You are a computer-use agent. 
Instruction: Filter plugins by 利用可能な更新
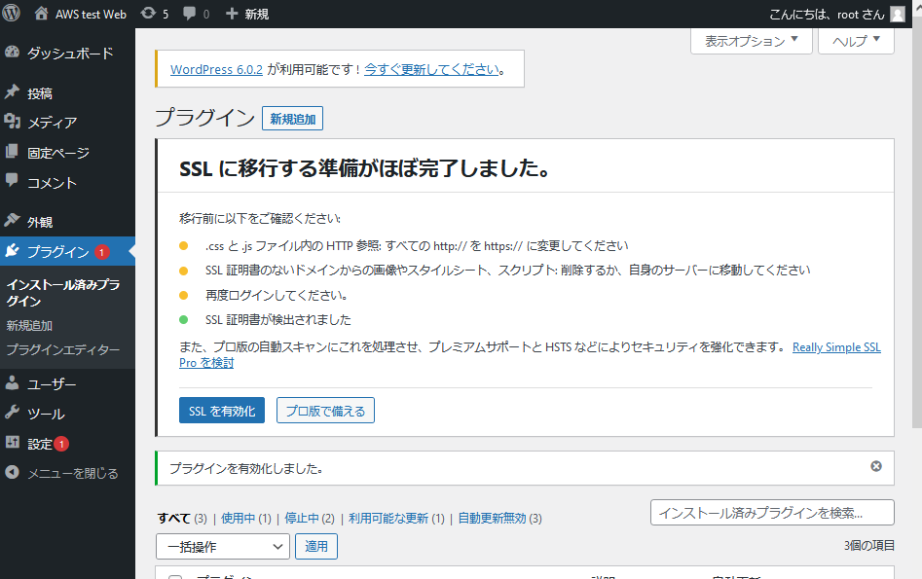pyautogui.click(x=388, y=518)
